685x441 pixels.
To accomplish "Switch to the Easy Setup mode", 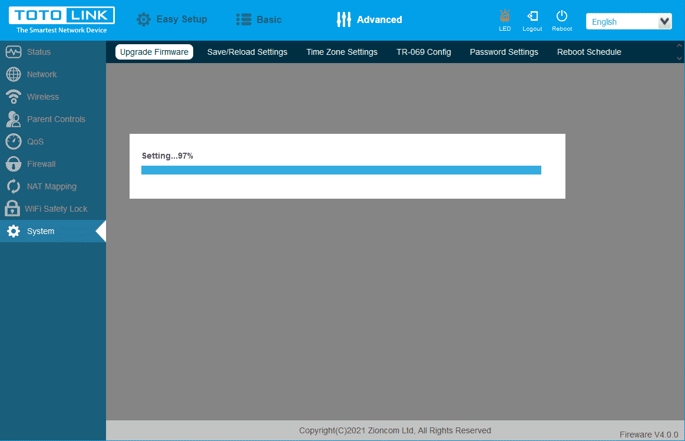I will [172, 19].
